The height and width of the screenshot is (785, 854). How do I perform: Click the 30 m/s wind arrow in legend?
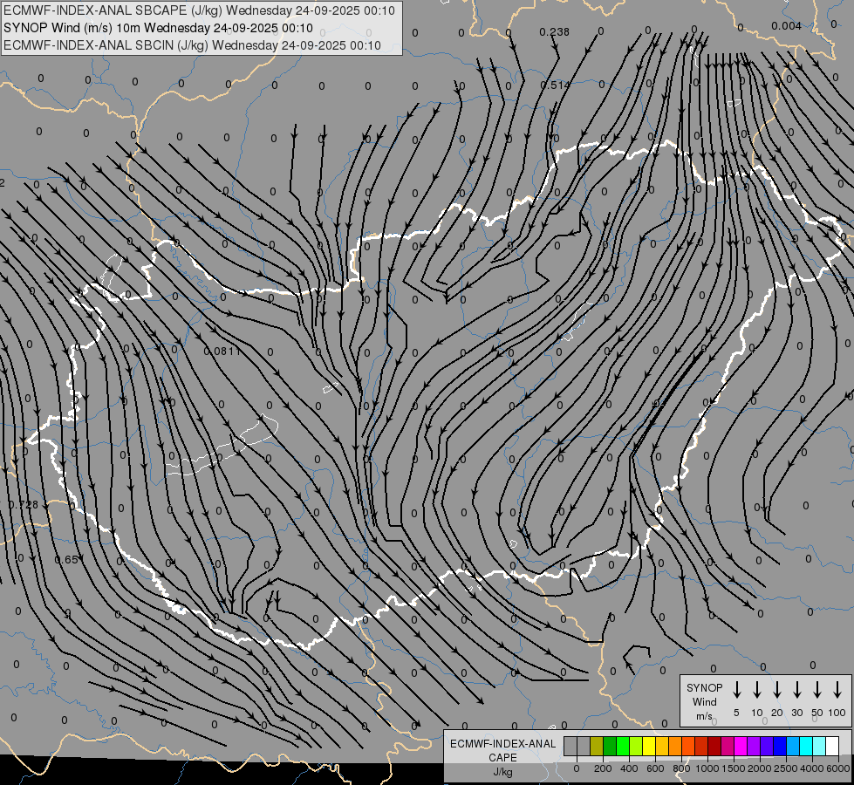coord(796,690)
